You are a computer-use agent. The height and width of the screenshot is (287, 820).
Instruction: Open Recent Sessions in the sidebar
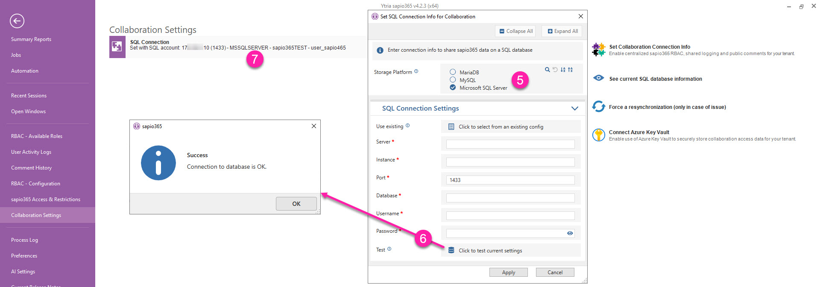[29, 96]
